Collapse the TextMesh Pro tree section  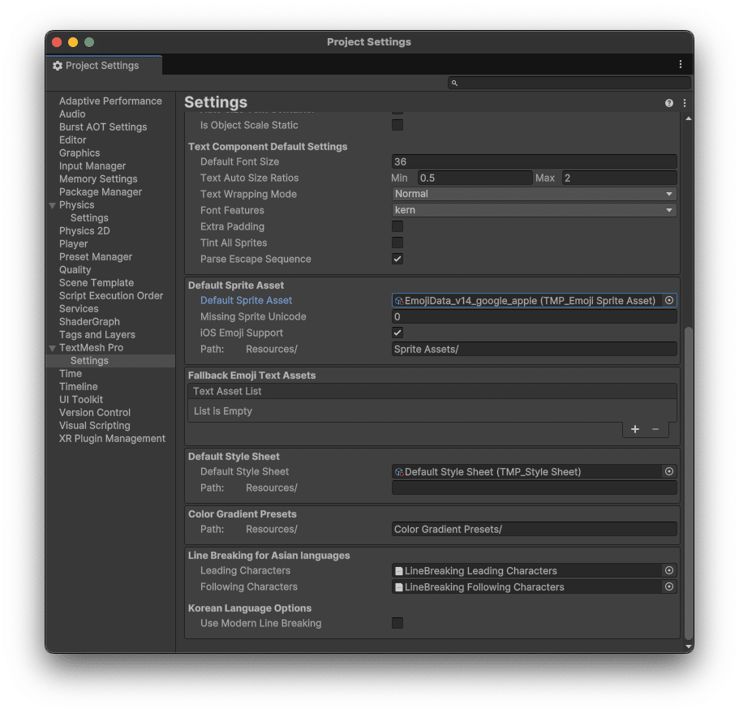[x=52, y=348]
